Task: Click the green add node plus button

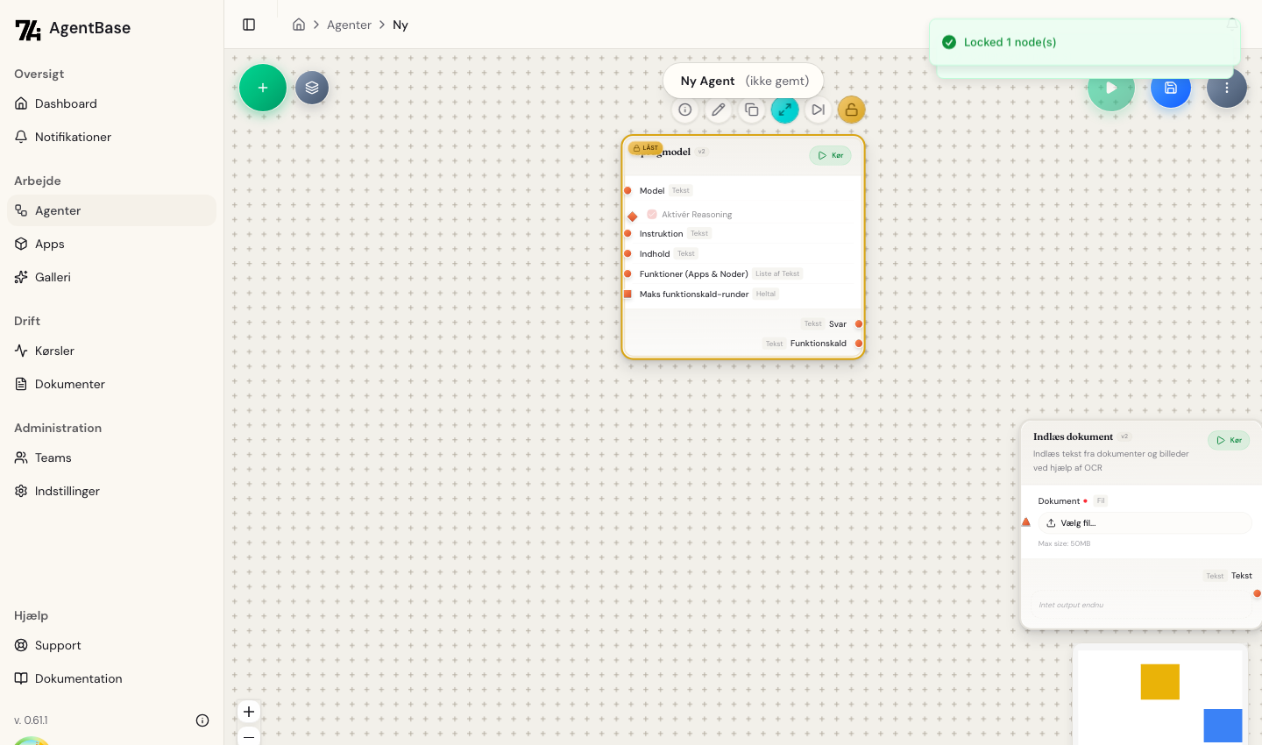Action: [263, 88]
